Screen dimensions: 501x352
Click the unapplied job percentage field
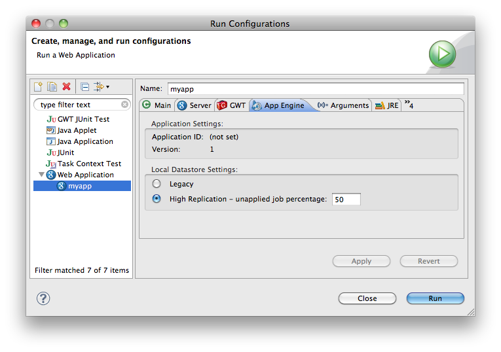tap(346, 200)
